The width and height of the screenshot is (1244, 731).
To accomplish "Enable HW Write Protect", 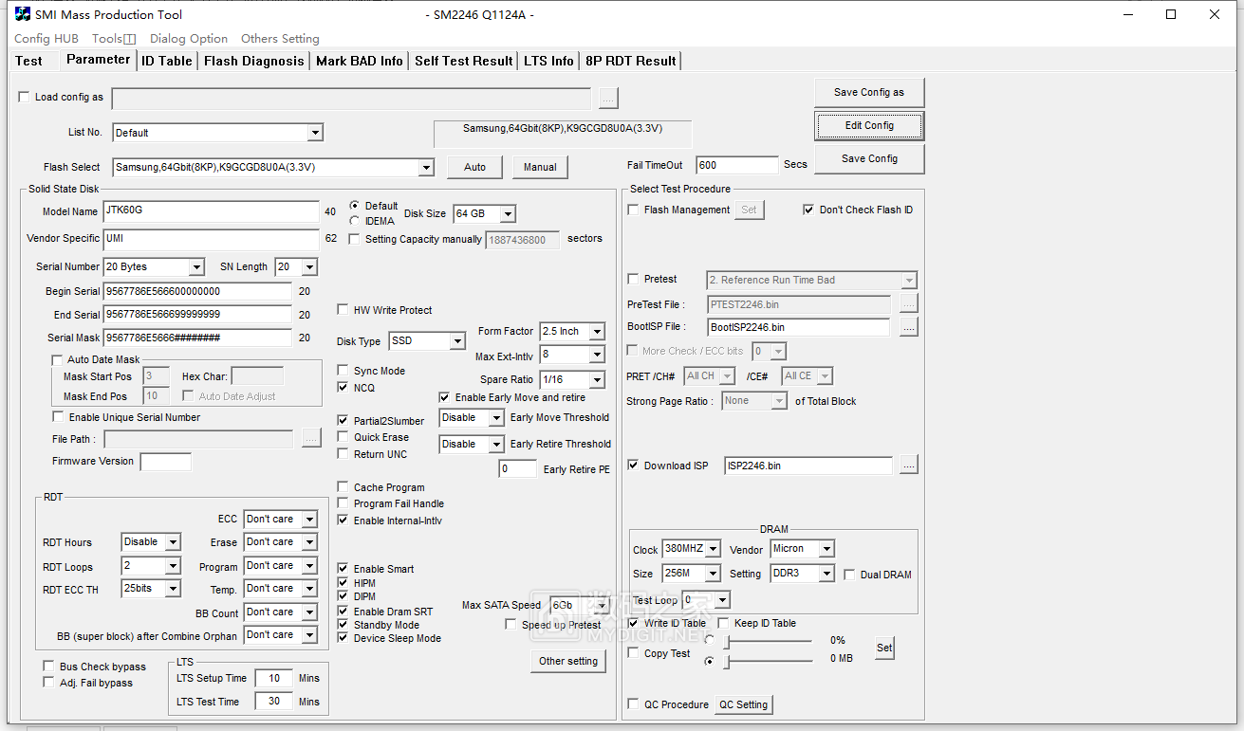I will tap(343, 310).
